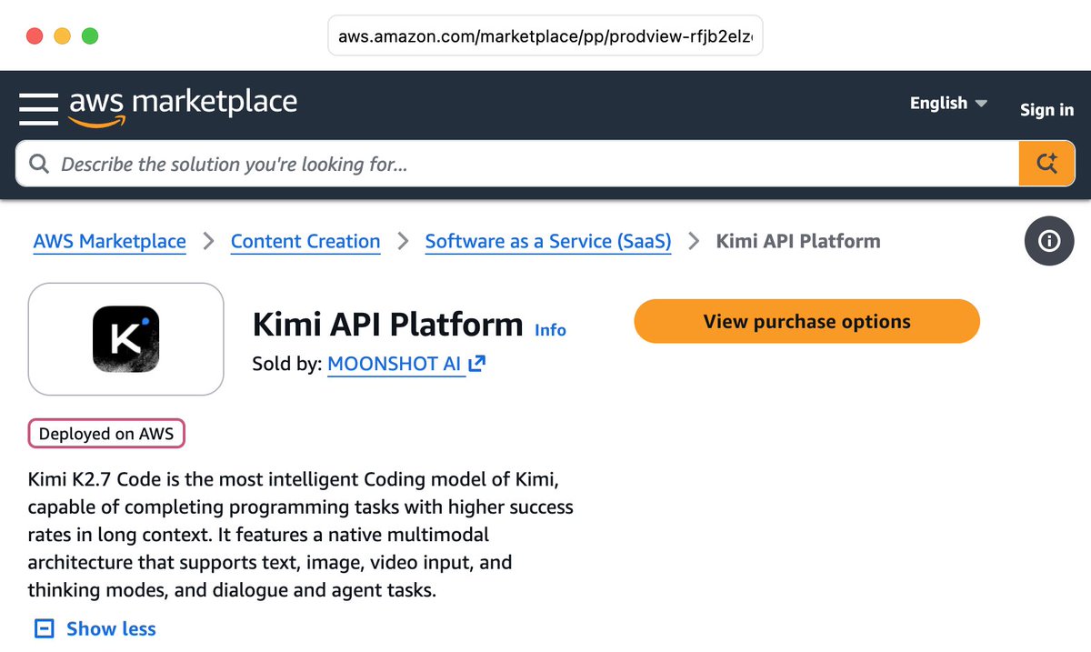This screenshot has height=652, width=1091.
Task: Click the browser address bar
Action: tap(545, 36)
